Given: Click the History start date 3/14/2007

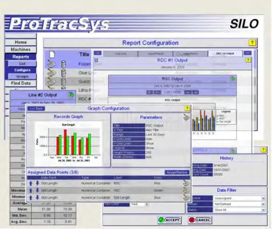Looking at the screenshot, I should pos(220,165).
